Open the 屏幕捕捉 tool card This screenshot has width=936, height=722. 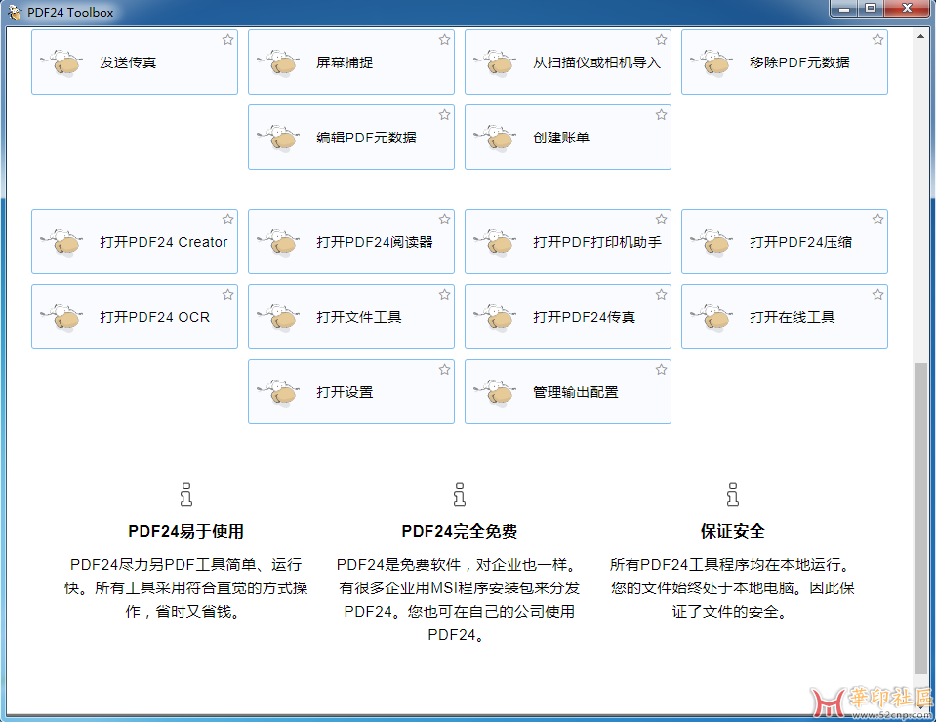point(351,62)
